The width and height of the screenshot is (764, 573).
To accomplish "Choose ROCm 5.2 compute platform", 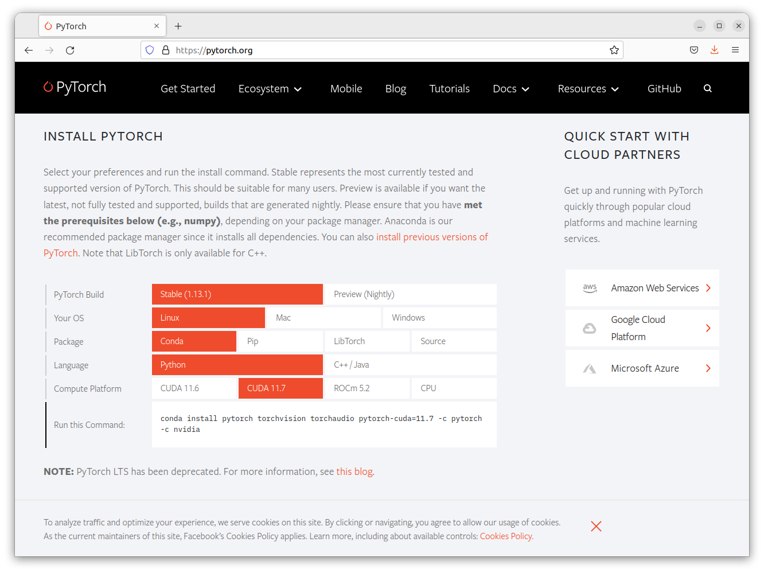I will coord(367,388).
